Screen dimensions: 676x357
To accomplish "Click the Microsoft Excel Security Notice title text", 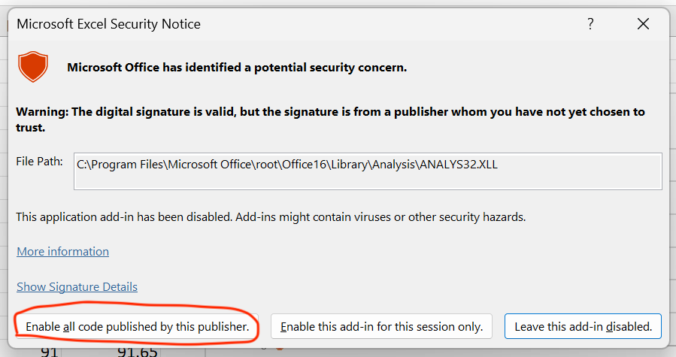I will click(108, 24).
